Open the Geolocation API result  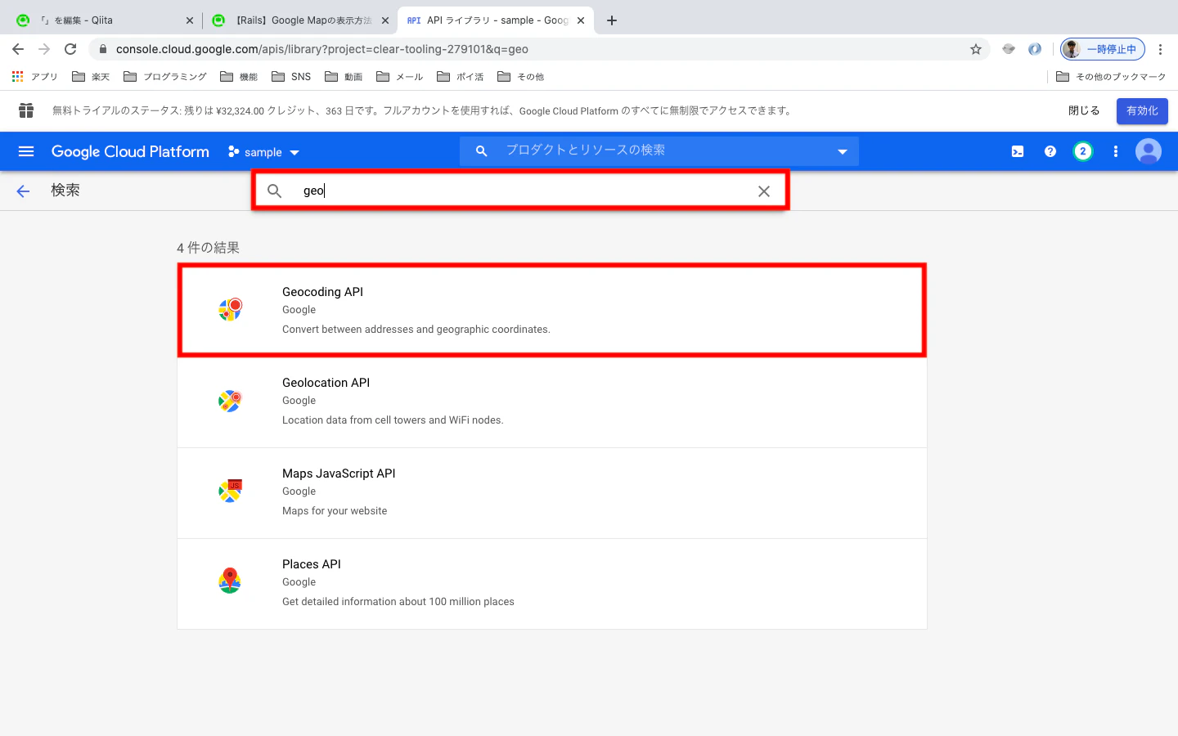point(552,402)
